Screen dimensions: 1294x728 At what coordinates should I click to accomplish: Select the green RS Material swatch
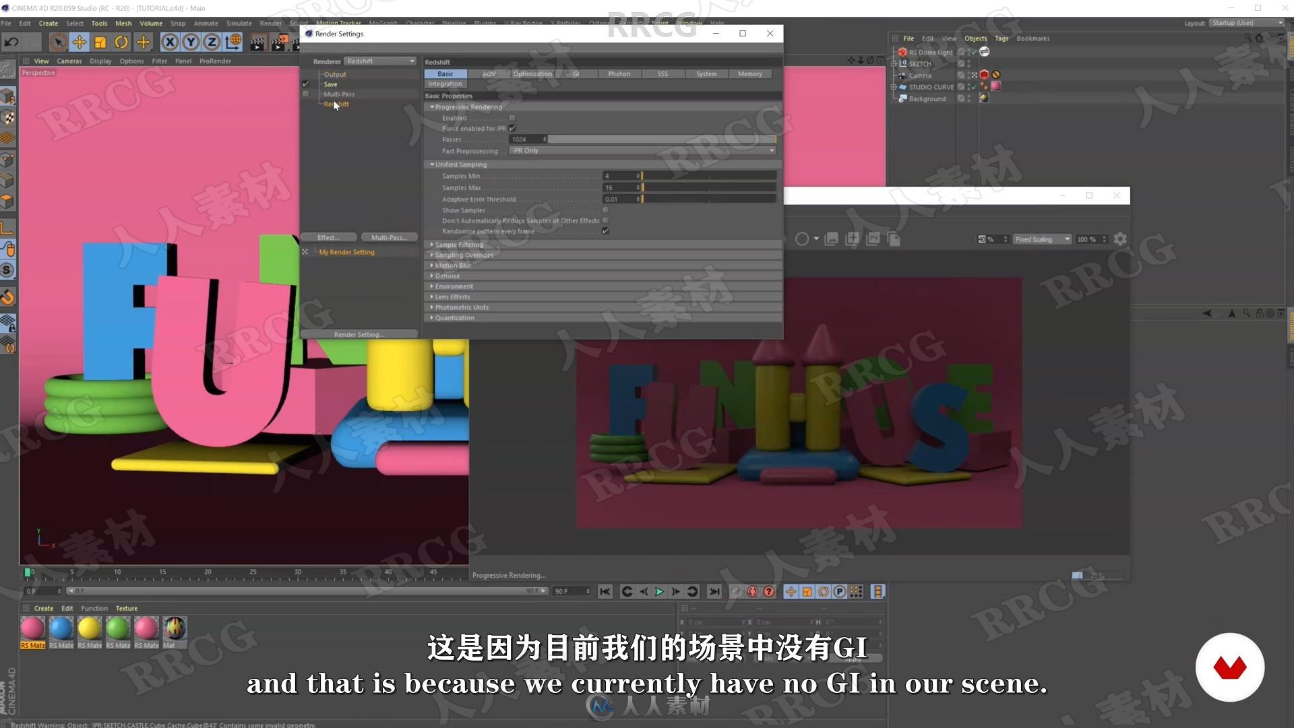point(118,628)
